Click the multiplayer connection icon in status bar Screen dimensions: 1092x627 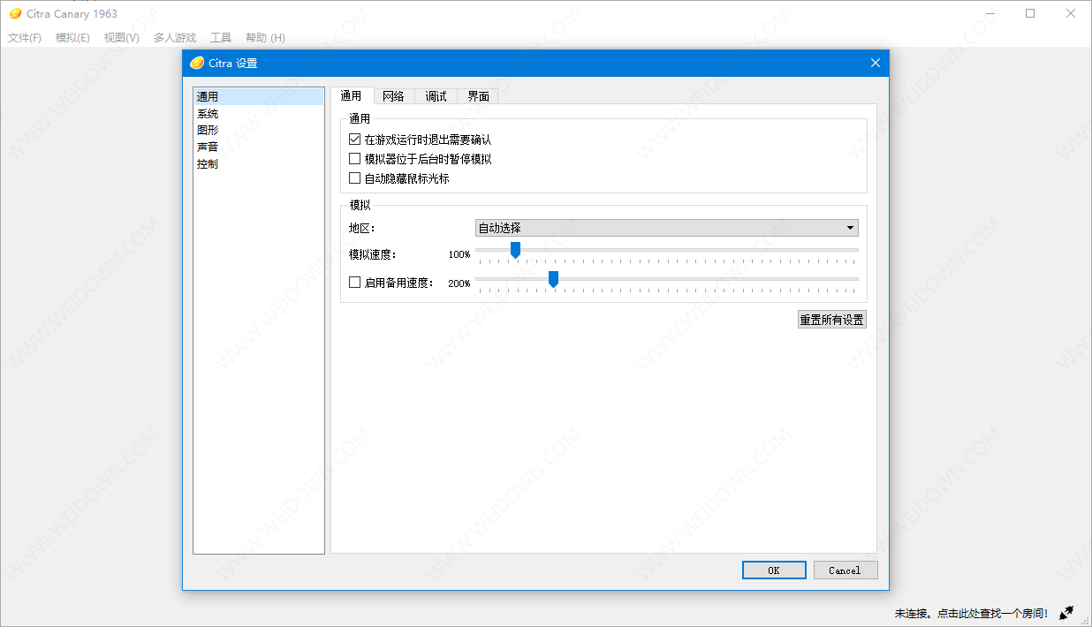1066,612
